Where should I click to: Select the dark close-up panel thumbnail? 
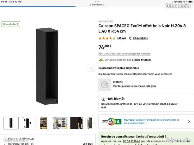tap(76, 123)
